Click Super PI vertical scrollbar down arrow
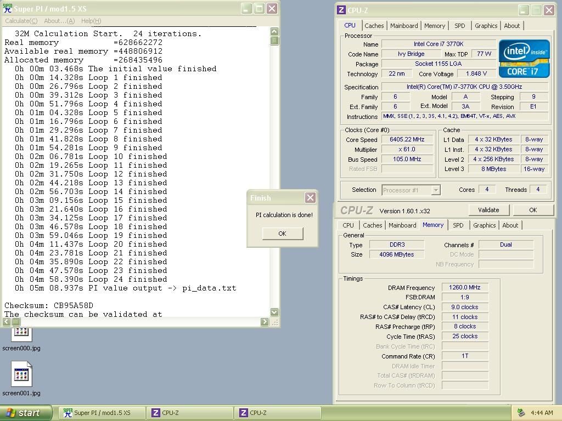562x421 pixels. pyautogui.click(x=274, y=312)
